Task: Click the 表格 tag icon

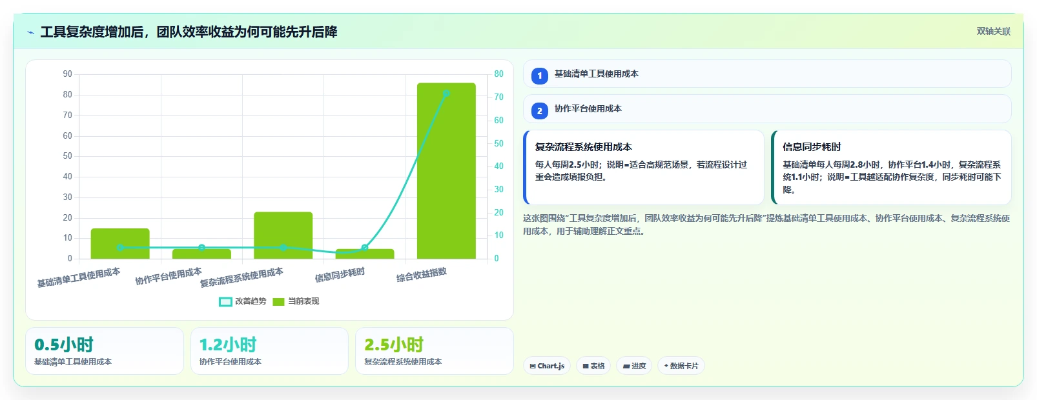Action: 586,366
